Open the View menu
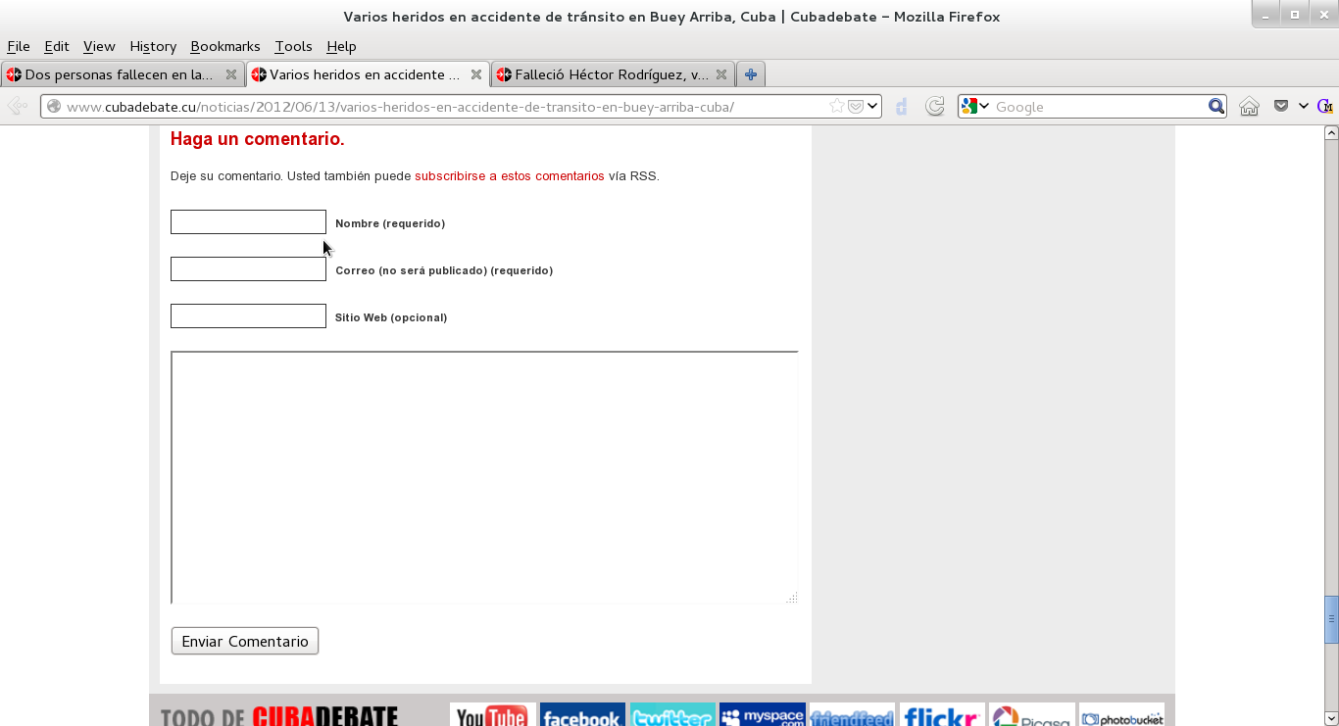 (x=99, y=46)
